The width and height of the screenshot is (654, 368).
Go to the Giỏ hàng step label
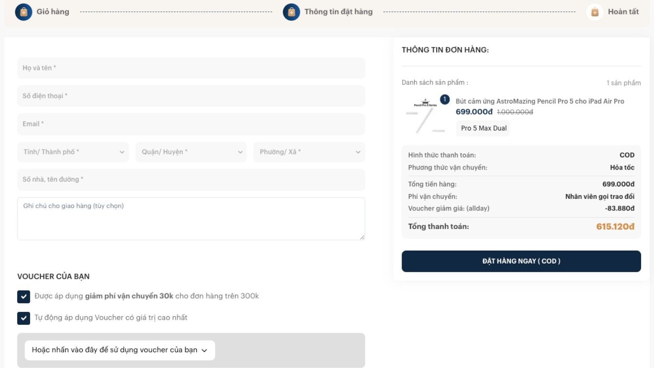coord(53,12)
